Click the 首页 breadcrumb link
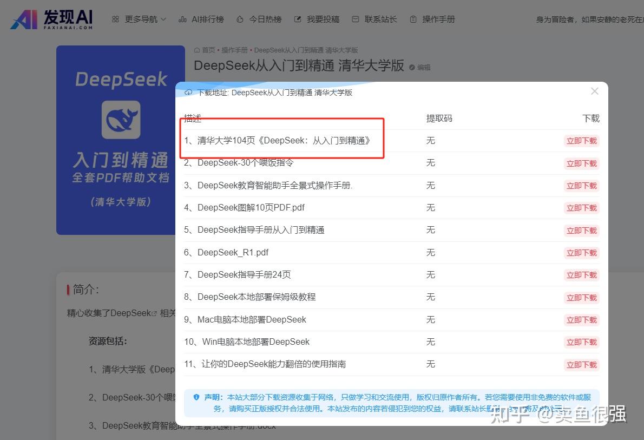Viewport: 644px width, 440px height. point(208,50)
